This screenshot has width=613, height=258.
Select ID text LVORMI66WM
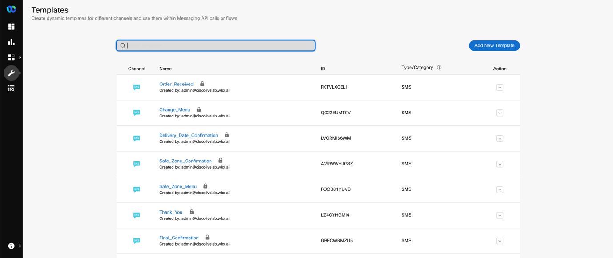336,138
